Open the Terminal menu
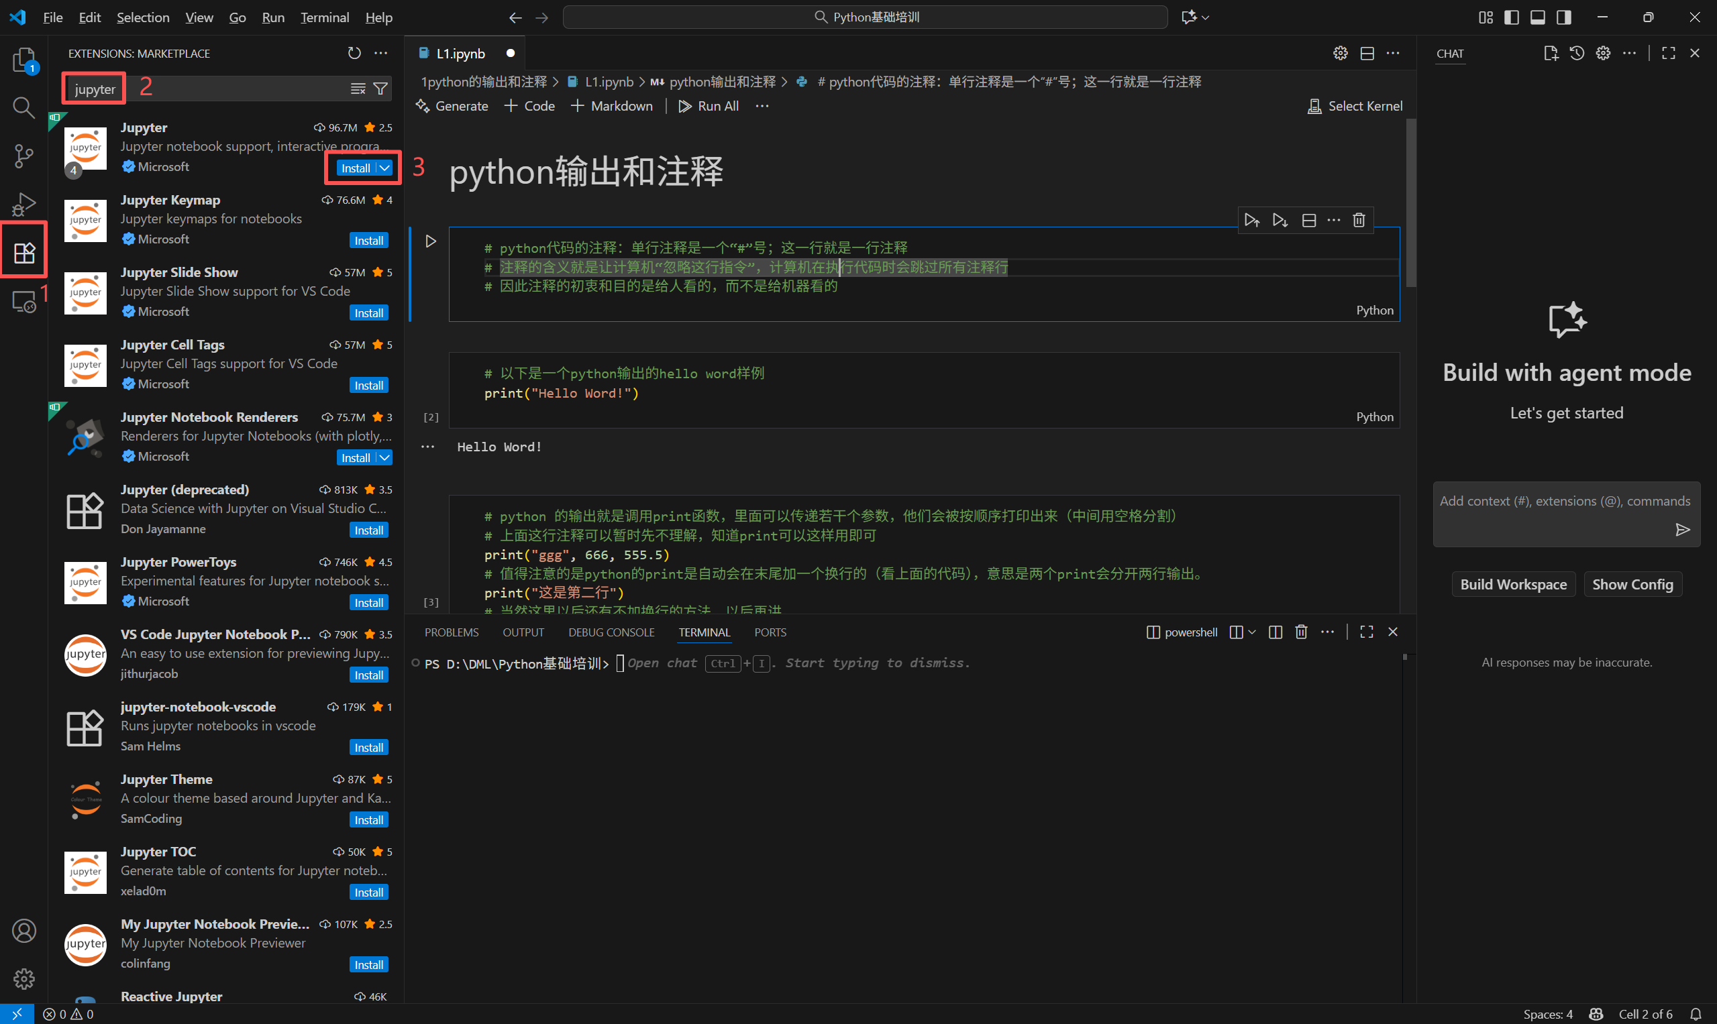The width and height of the screenshot is (1717, 1024). (x=325, y=17)
